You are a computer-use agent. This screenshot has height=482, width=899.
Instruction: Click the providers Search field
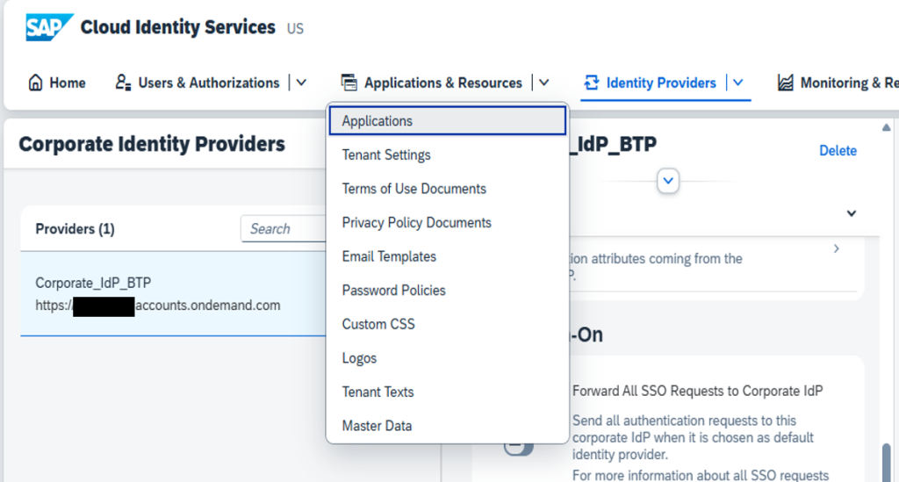(281, 229)
